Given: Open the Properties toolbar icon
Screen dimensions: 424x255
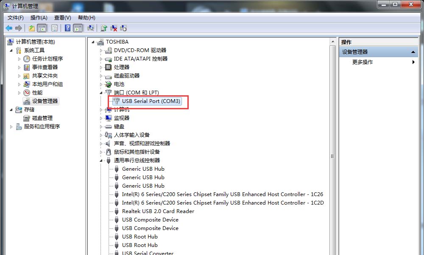Looking at the screenshot, I should pos(54,28).
